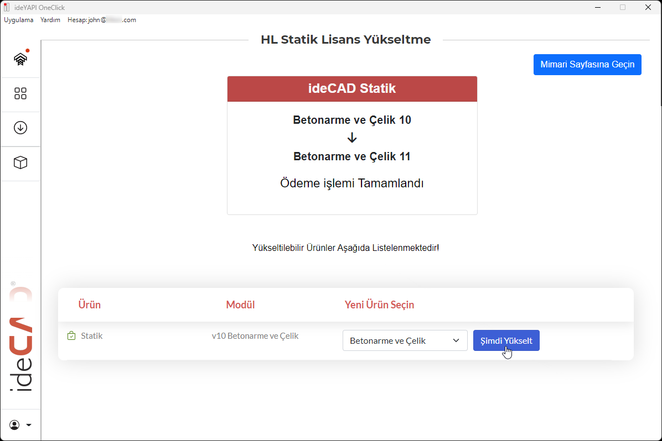Click the Betonarme ve Çelik 11 text
This screenshot has height=441, width=662.
352,156
